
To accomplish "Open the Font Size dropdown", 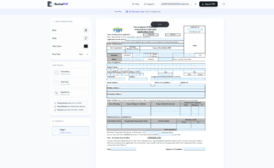I will point(83,54).
